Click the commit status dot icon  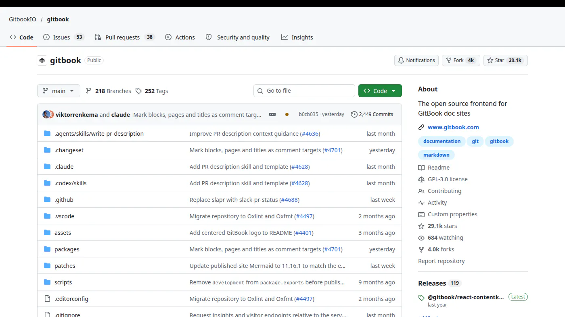coord(287,114)
